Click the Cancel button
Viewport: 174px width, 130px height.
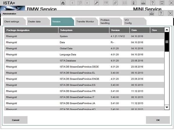point(16,120)
